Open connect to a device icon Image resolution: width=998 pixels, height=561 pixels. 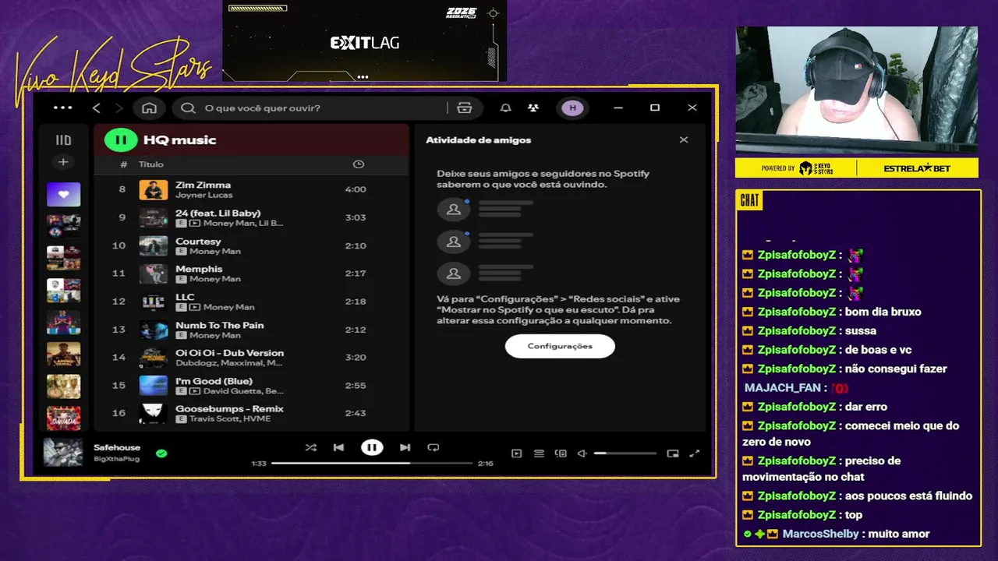coord(561,453)
